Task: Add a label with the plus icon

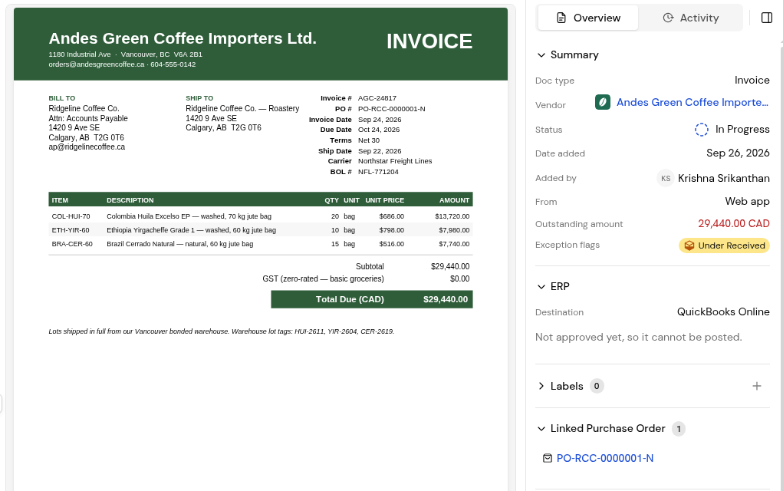Action: click(756, 386)
